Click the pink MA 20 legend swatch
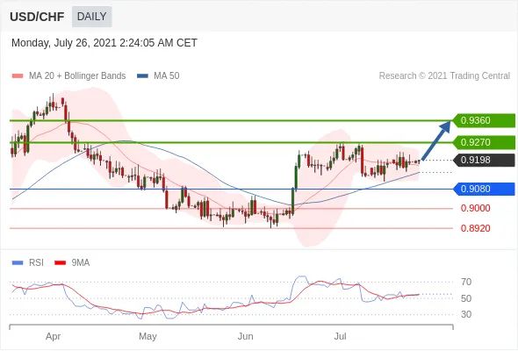518x351 pixels. [x=18, y=76]
